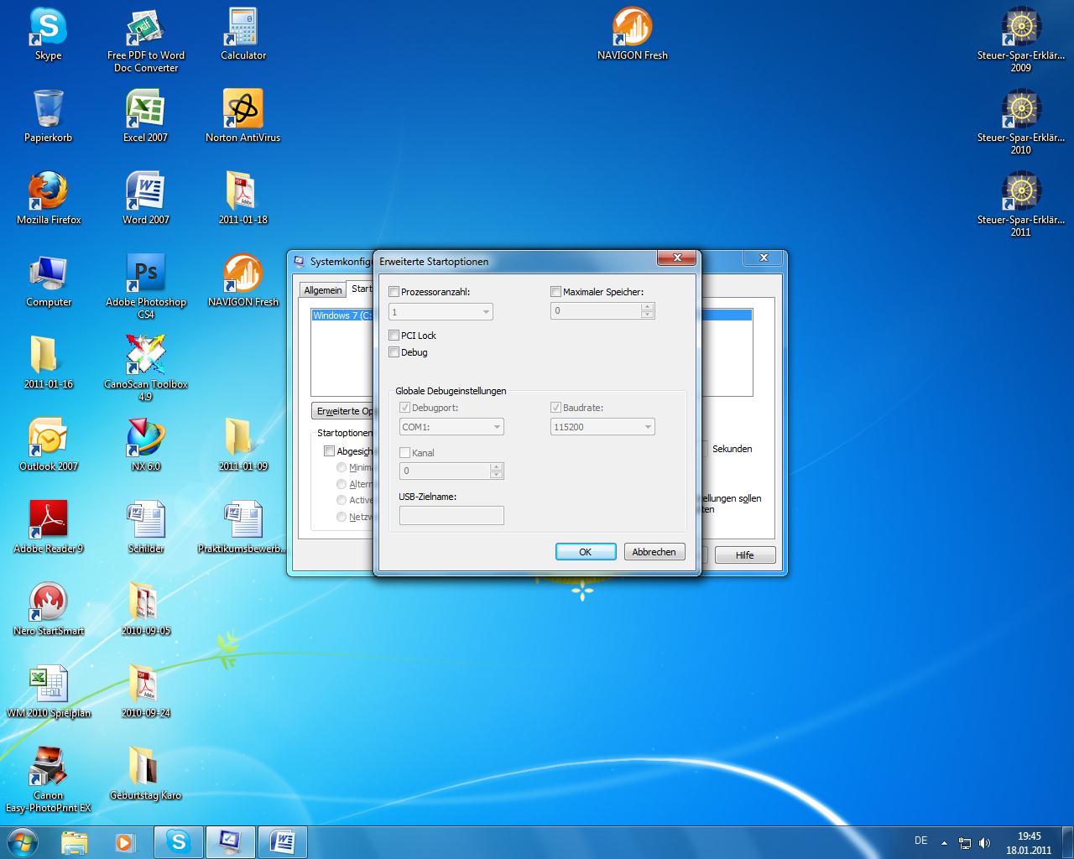Open the Canon Easy-PhotoPrint EX icon
The image size is (1074, 859).
tap(49, 779)
